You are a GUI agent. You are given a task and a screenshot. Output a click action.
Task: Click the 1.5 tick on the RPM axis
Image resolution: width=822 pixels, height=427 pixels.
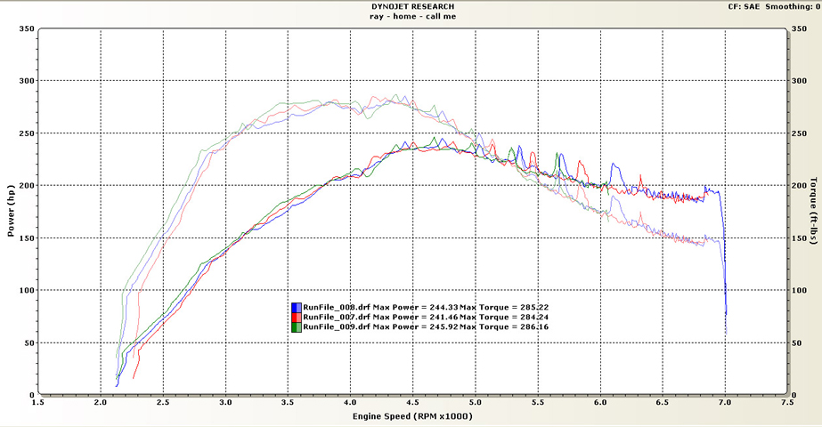[39, 403]
